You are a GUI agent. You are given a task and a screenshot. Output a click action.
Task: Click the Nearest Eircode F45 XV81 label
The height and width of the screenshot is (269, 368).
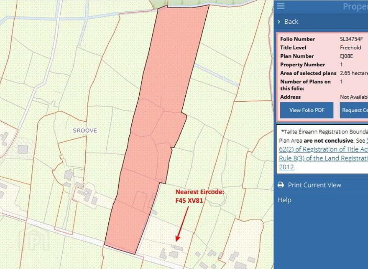click(200, 196)
